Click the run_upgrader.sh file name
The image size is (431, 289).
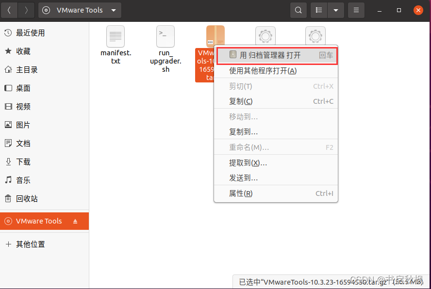pos(166,61)
